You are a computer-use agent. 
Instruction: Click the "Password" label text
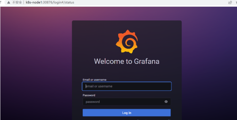pyautogui.click(x=89, y=95)
